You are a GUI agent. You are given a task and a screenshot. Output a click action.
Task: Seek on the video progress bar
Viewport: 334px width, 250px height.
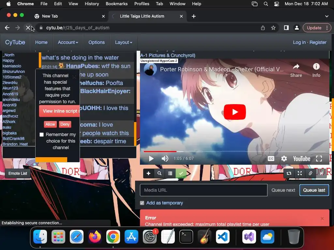click(234, 152)
